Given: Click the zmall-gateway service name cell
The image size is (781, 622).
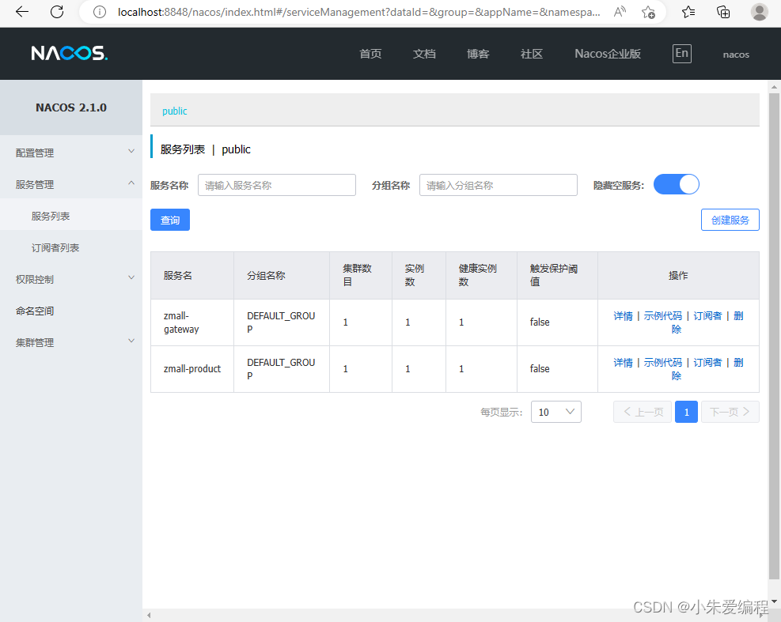Looking at the screenshot, I should point(192,322).
